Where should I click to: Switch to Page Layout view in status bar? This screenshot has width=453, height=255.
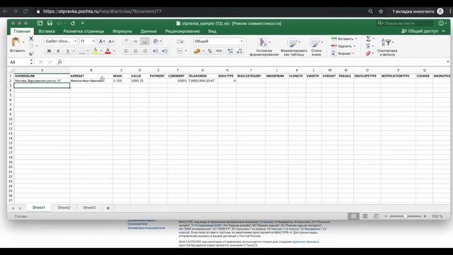tap(365, 216)
